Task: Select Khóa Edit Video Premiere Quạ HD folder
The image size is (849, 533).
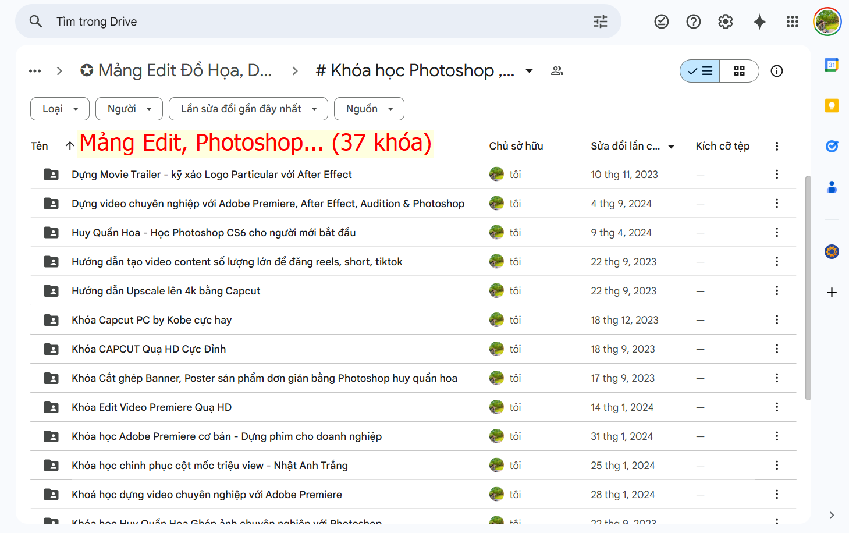Action: (x=152, y=407)
